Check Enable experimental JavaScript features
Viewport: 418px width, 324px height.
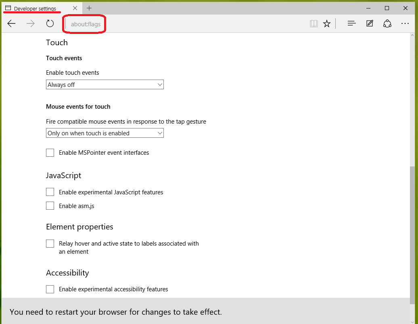50,192
